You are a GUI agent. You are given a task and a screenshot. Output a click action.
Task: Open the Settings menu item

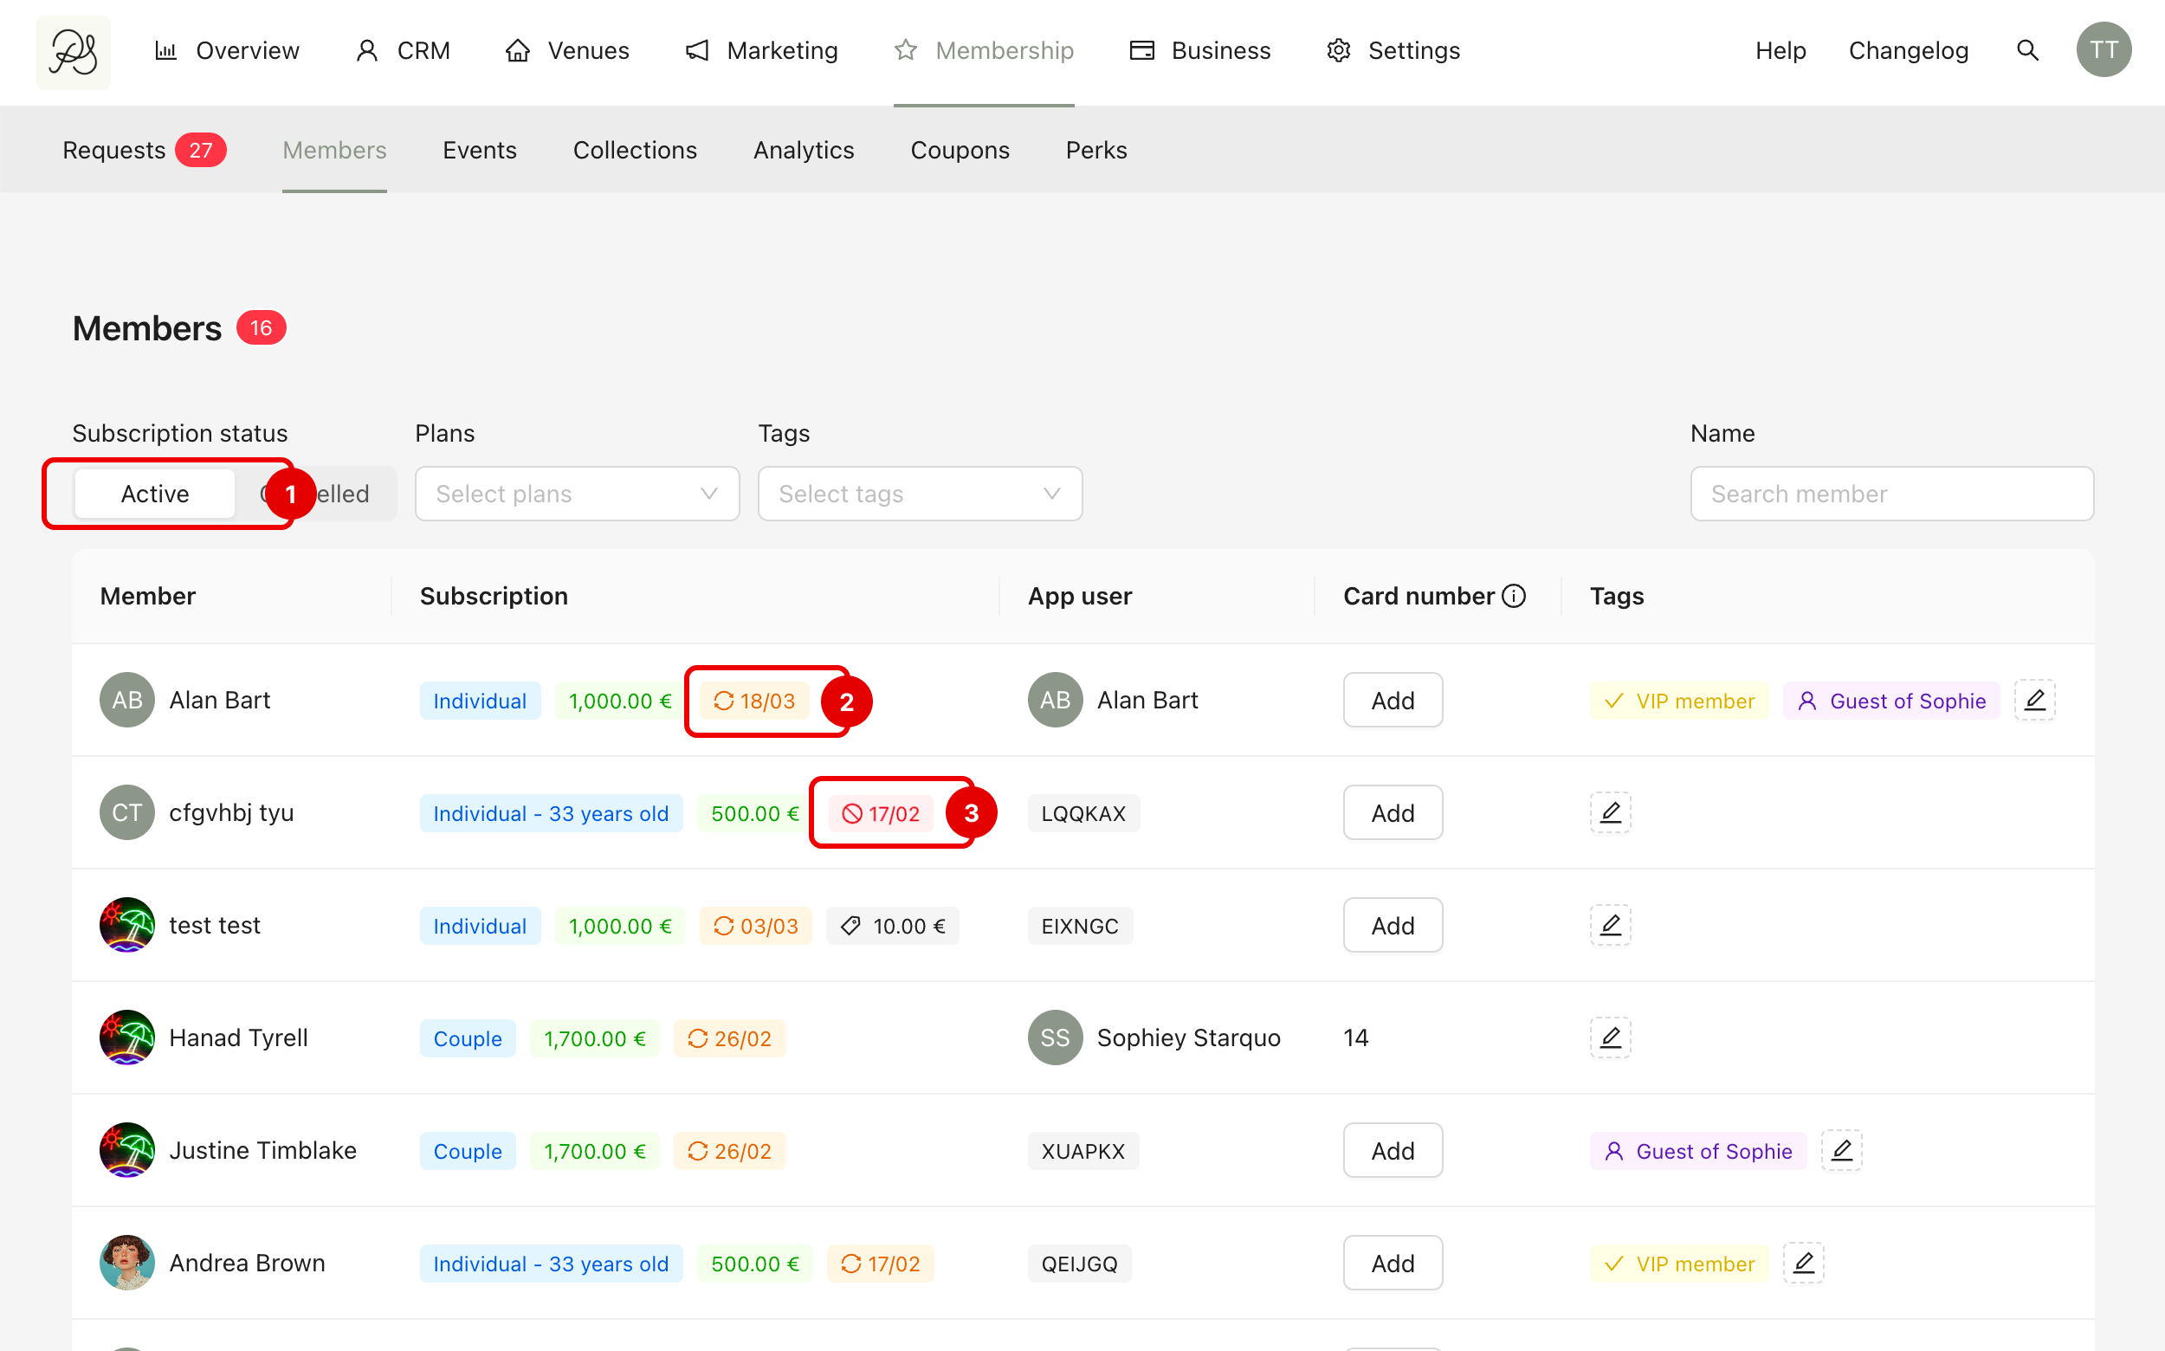click(x=1394, y=51)
